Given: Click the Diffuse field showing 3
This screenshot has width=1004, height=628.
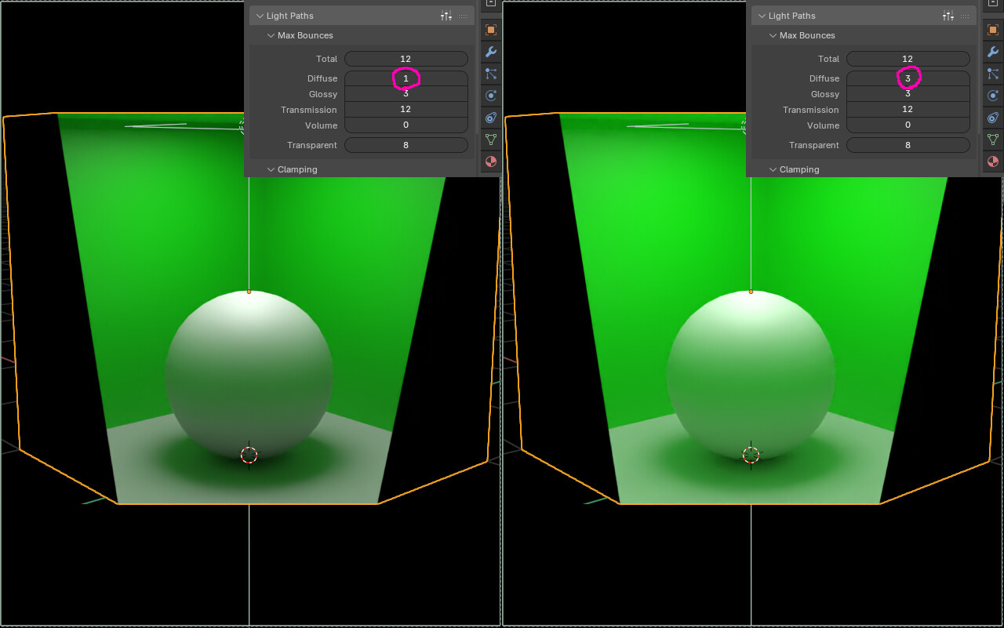Looking at the screenshot, I should click(908, 78).
